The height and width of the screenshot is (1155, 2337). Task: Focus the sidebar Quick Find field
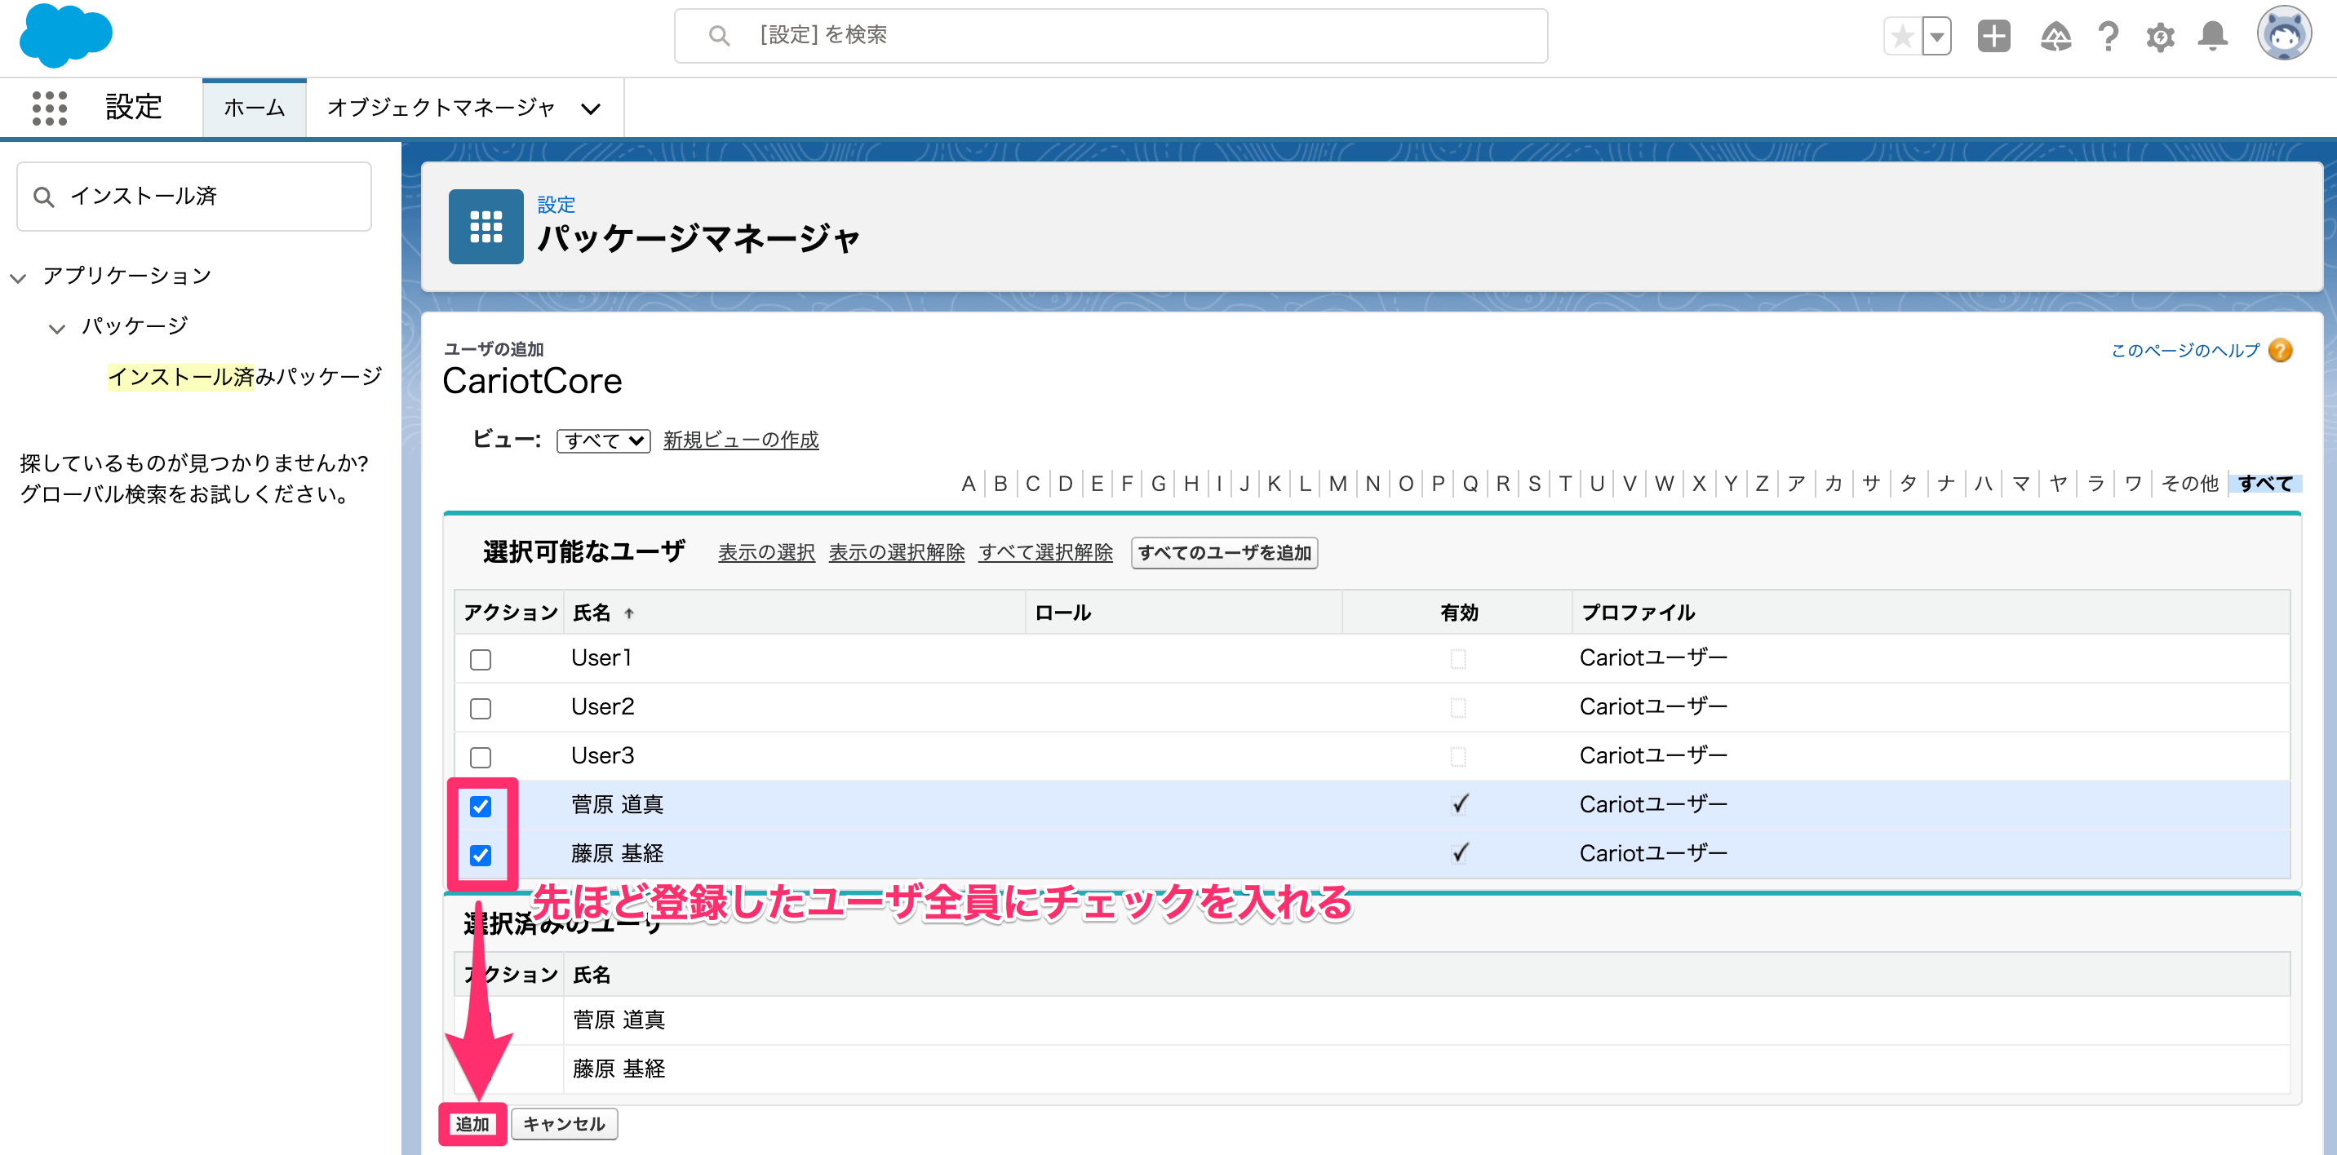194,196
